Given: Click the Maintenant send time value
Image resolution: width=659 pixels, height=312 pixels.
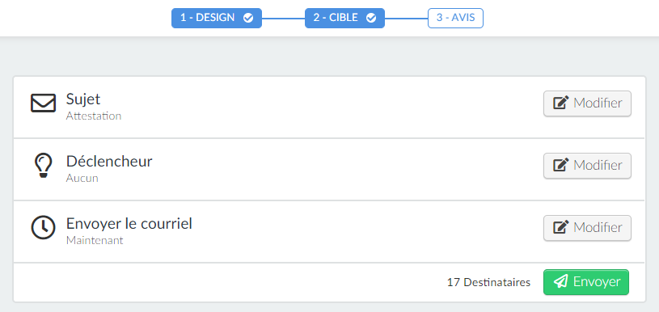Looking at the screenshot, I should (95, 241).
